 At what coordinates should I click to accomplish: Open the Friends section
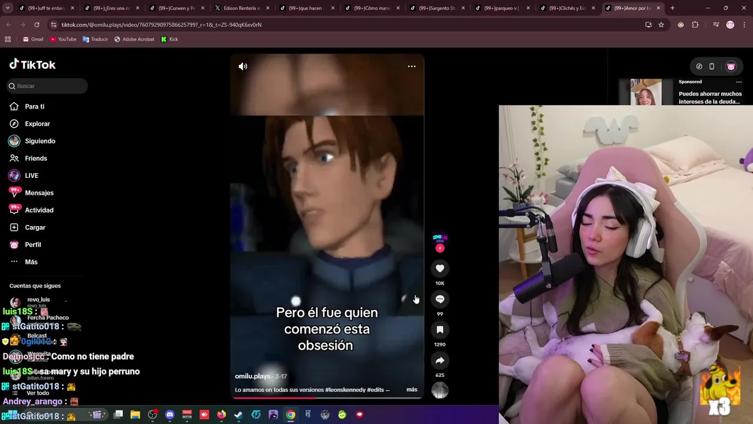point(36,158)
